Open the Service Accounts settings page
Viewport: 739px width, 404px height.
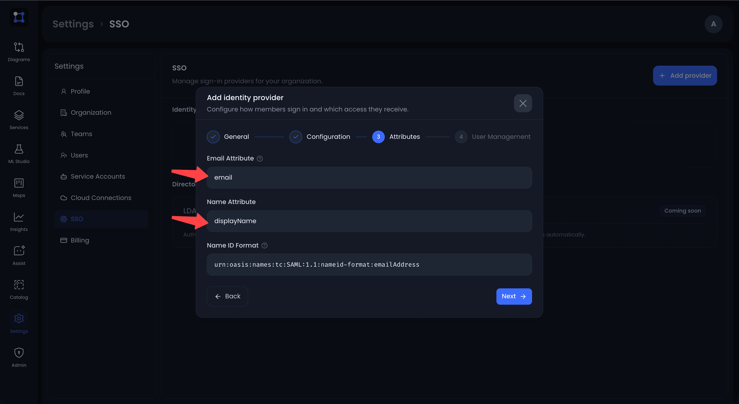pyautogui.click(x=101, y=177)
